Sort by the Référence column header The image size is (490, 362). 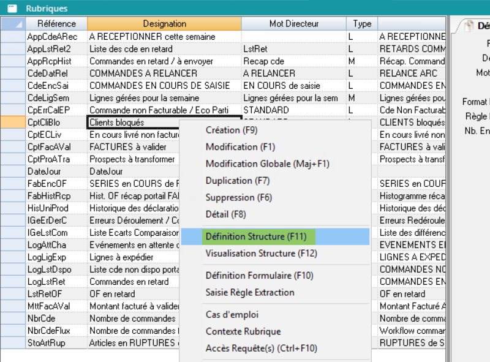pos(56,24)
